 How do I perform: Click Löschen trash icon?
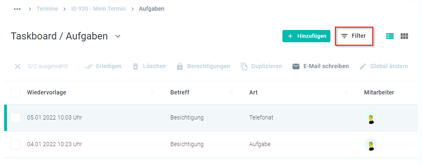pyautogui.click(x=135, y=66)
